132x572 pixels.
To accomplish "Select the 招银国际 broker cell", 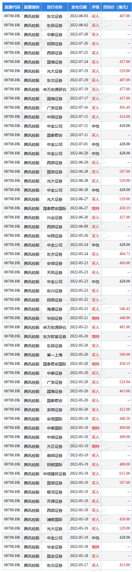I will click(x=55, y=464).
